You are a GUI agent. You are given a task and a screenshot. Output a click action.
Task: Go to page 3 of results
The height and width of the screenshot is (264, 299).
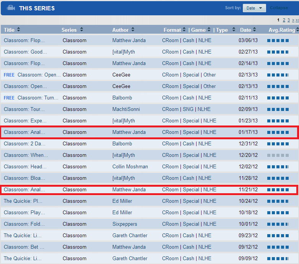(x=289, y=20)
